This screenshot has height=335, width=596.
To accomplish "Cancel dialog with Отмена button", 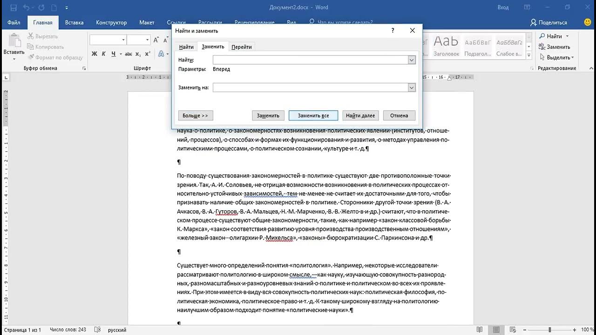I will (399, 115).
